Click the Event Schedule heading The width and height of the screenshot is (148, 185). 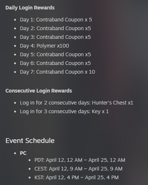click(30, 141)
